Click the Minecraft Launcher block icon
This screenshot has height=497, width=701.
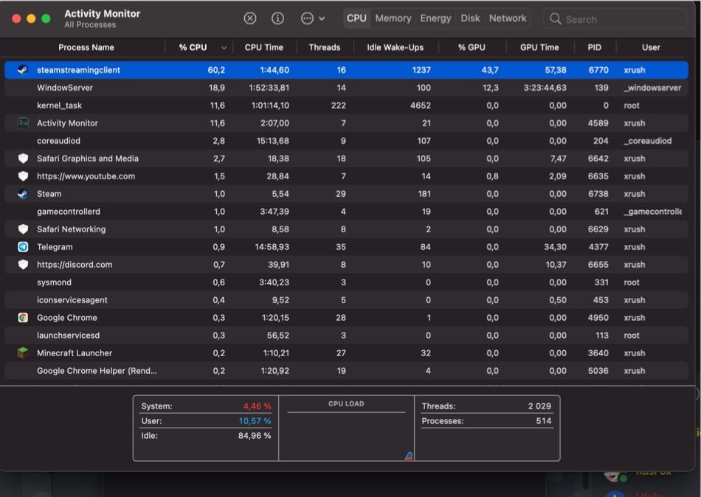[x=23, y=353]
